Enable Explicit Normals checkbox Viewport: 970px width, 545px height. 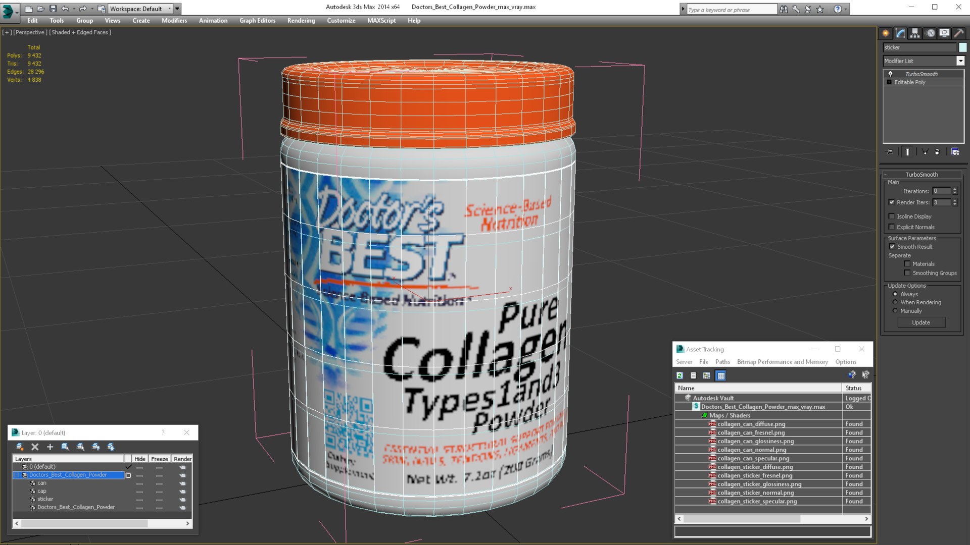(x=892, y=227)
